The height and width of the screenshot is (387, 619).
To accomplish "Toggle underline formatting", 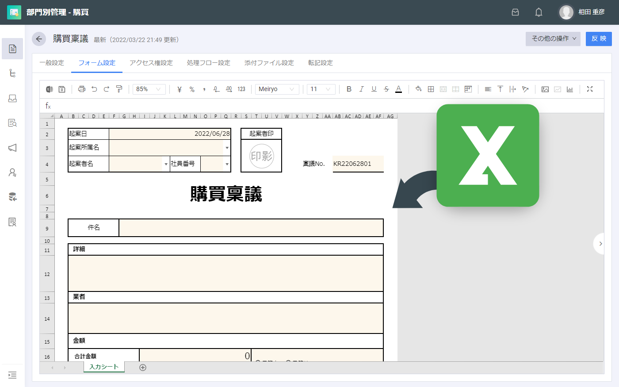I will pyautogui.click(x=374, y=89).
